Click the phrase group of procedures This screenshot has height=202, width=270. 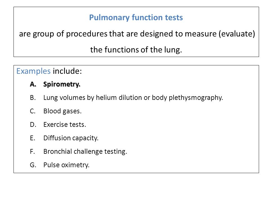pos(70,34)
